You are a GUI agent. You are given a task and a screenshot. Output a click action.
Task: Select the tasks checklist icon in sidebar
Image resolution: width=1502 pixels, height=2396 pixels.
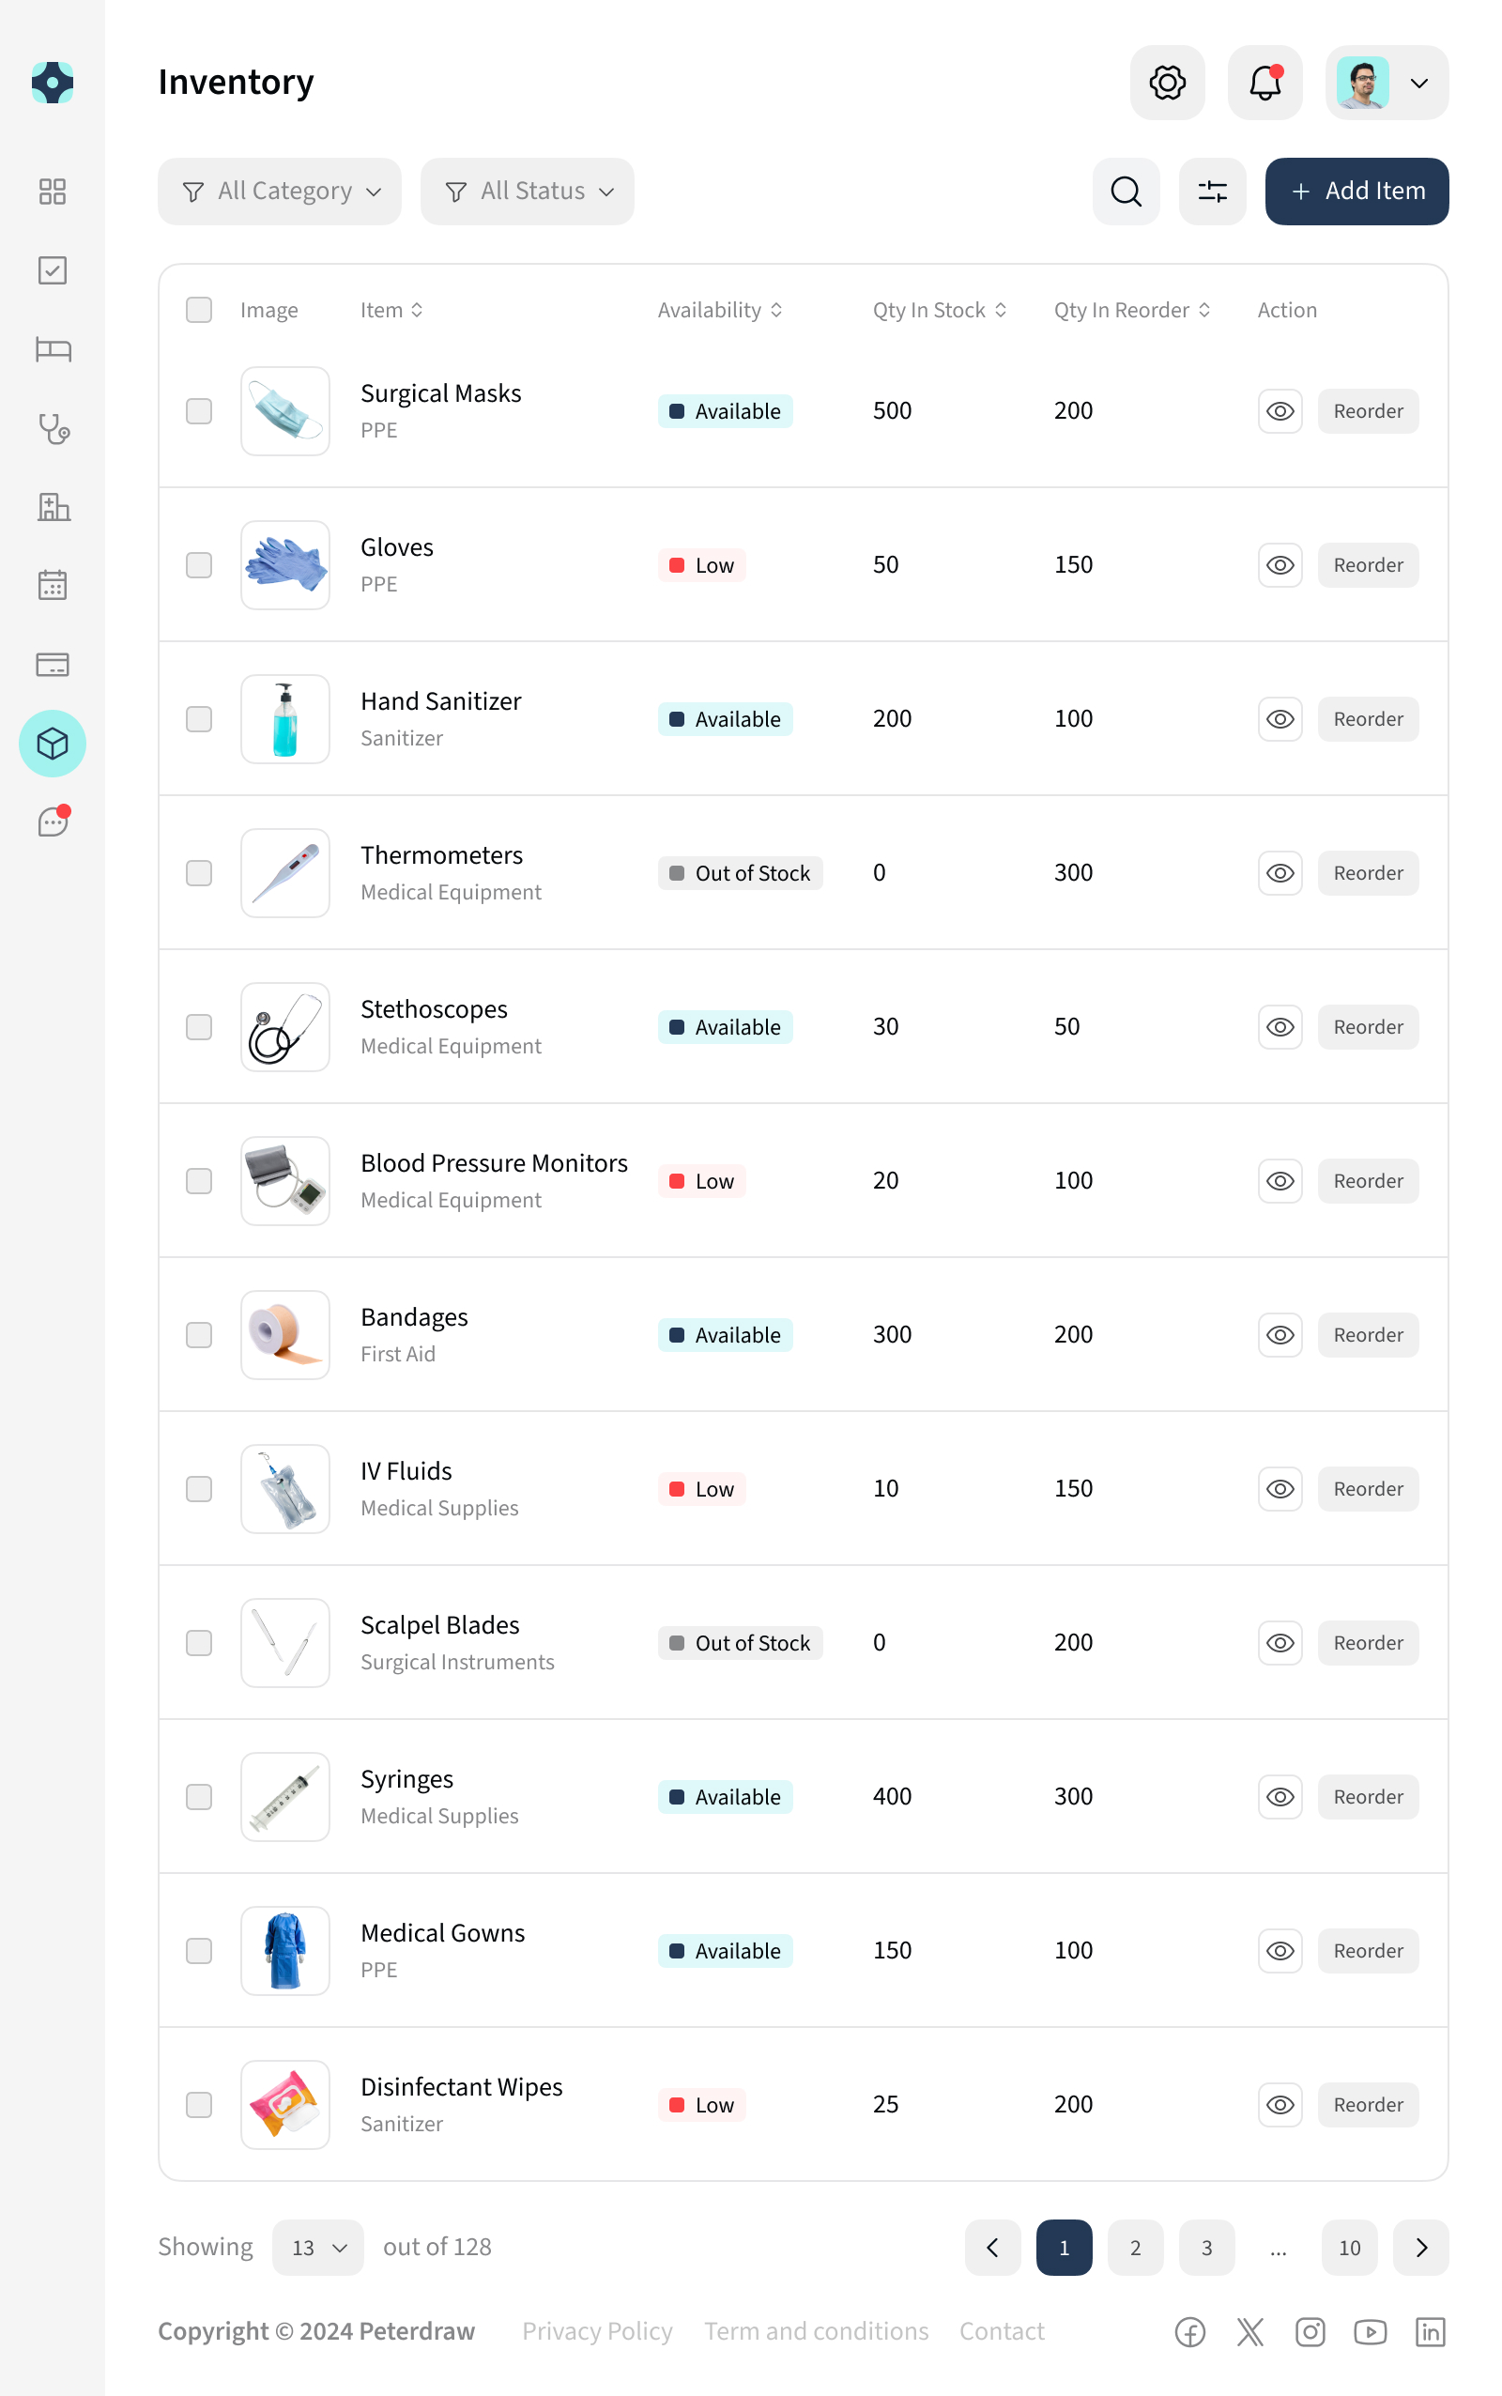53,270
